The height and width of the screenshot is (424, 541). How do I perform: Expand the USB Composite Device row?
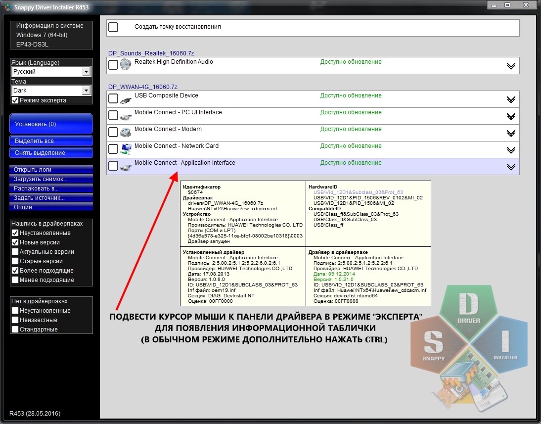tap(511, 99)
